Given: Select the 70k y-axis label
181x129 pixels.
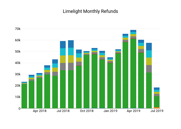Looking at the screenshot, I should pos(18,29).
